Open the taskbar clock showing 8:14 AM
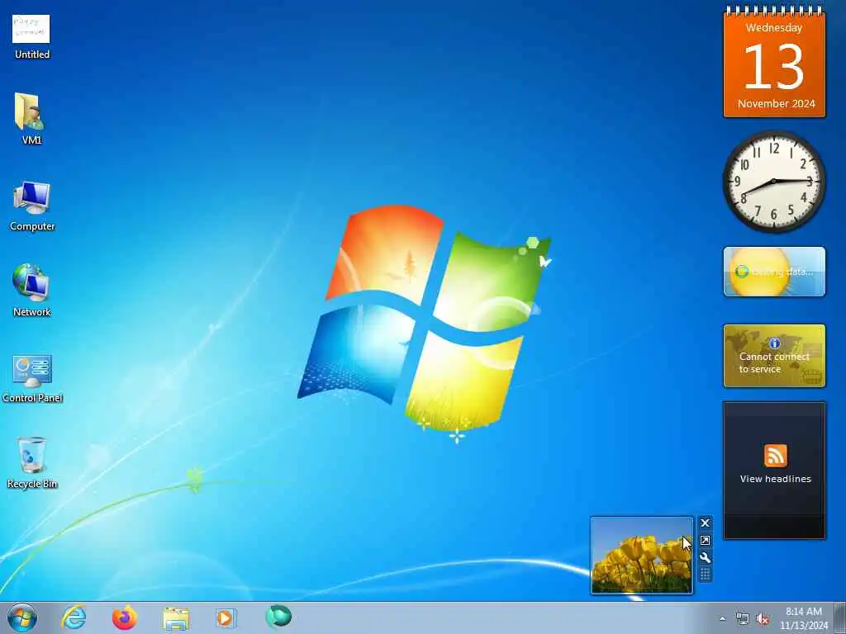Viewport: 846px width, 634px height. 804,618
